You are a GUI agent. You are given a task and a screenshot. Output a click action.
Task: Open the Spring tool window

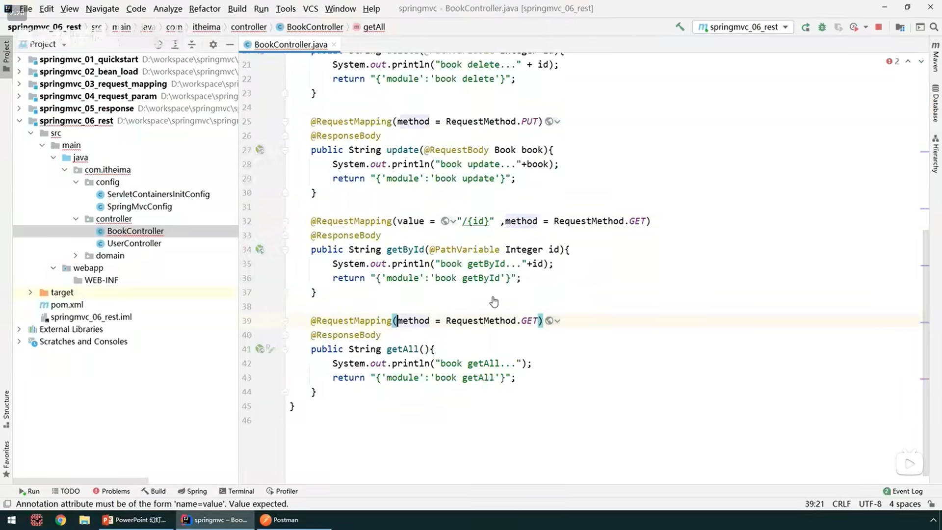[x=192, y=491]
